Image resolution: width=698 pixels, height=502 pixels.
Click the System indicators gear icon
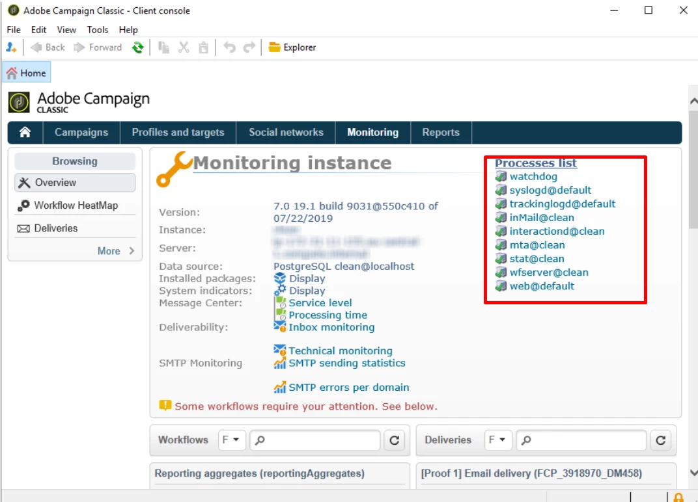279,291
